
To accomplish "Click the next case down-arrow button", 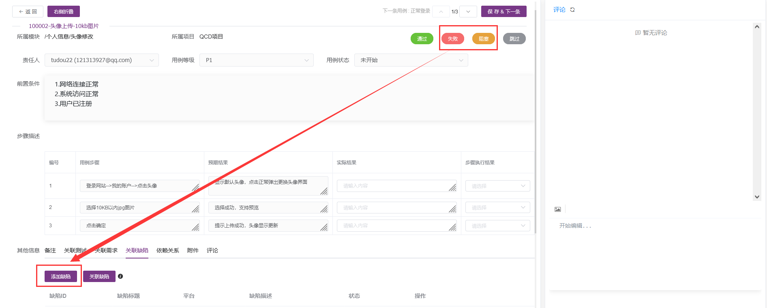I will (468, 12).
